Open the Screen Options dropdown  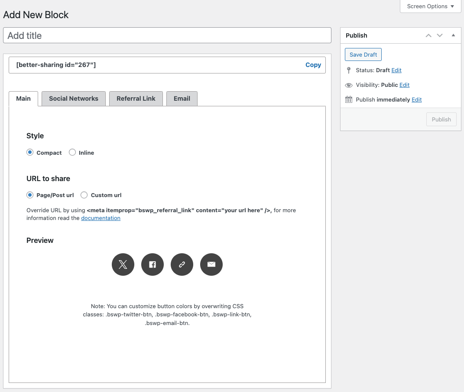[x=430, y=6]
